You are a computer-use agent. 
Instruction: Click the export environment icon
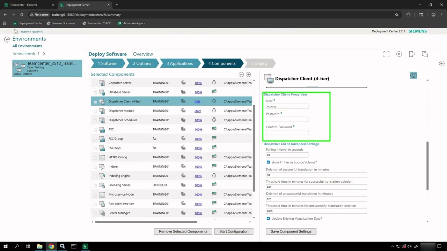412,54
